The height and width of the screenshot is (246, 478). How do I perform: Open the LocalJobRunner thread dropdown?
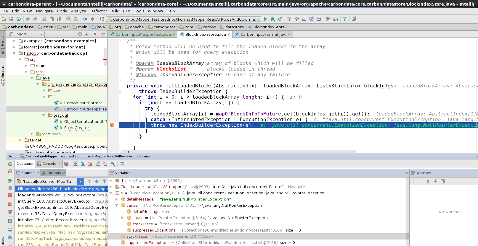(81, 181)
